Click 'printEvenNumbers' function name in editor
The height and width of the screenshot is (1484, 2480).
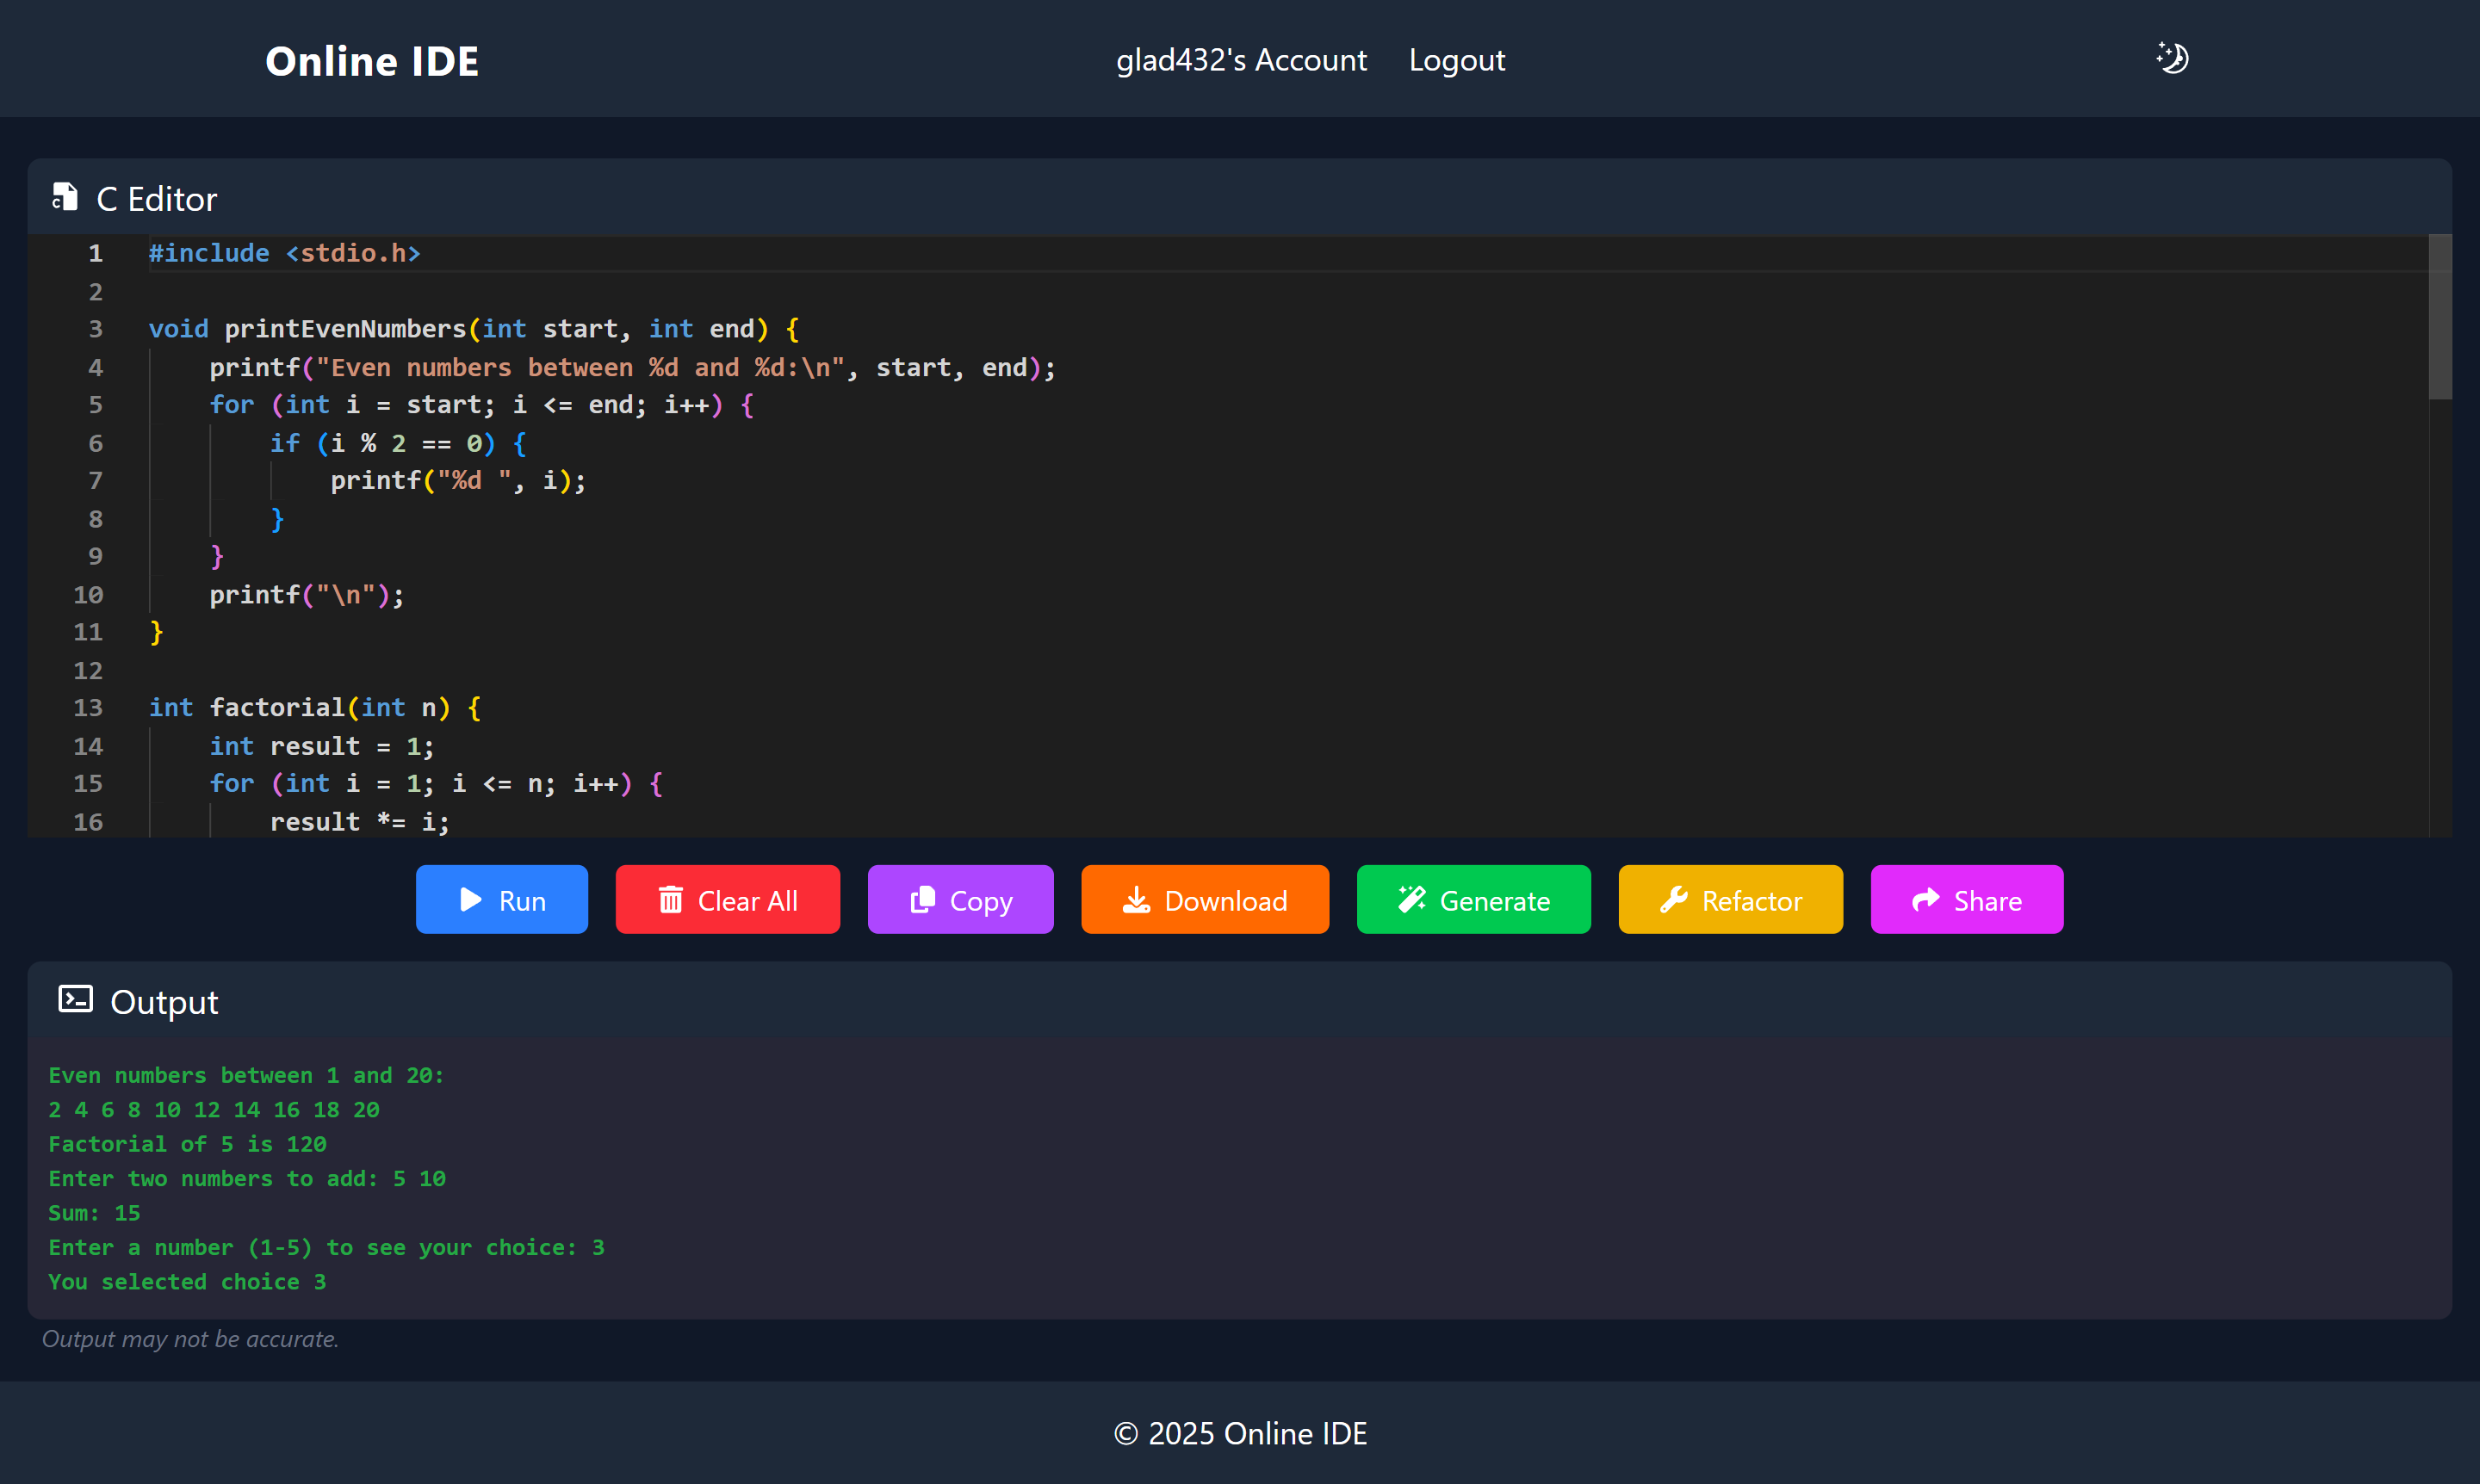coord(345,329)
